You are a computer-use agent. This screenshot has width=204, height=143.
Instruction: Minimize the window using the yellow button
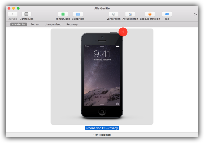coord(14,8)
